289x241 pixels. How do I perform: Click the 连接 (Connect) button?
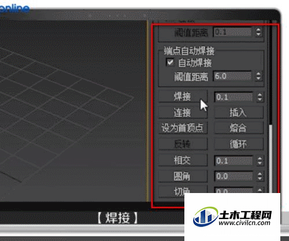pos(183,112)
